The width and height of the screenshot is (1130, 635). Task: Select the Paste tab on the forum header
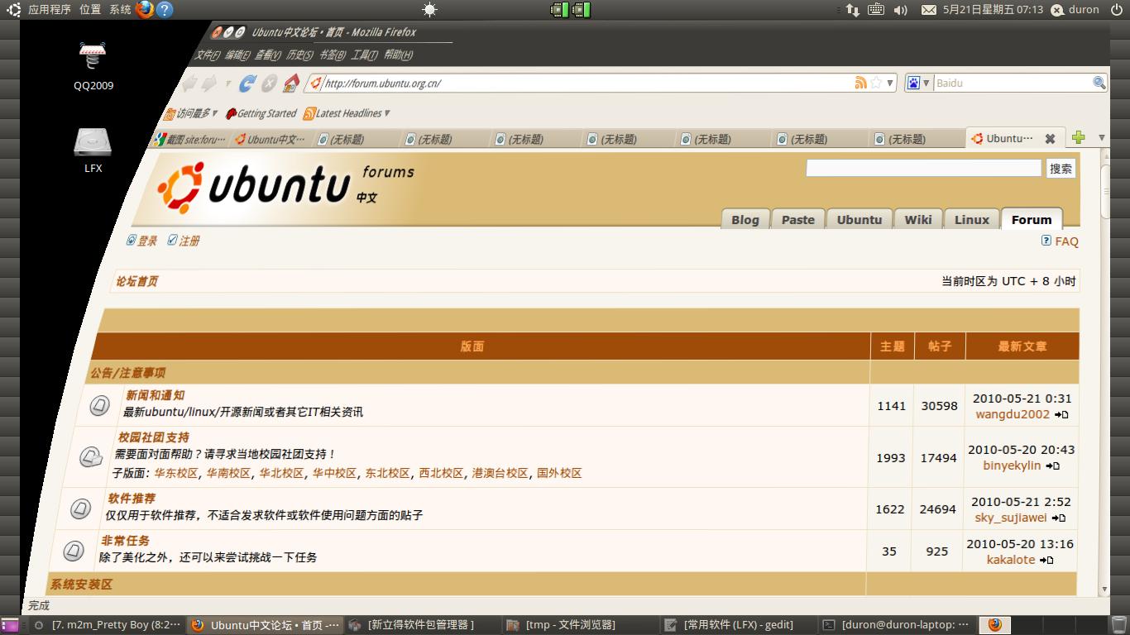coord(798,219)
